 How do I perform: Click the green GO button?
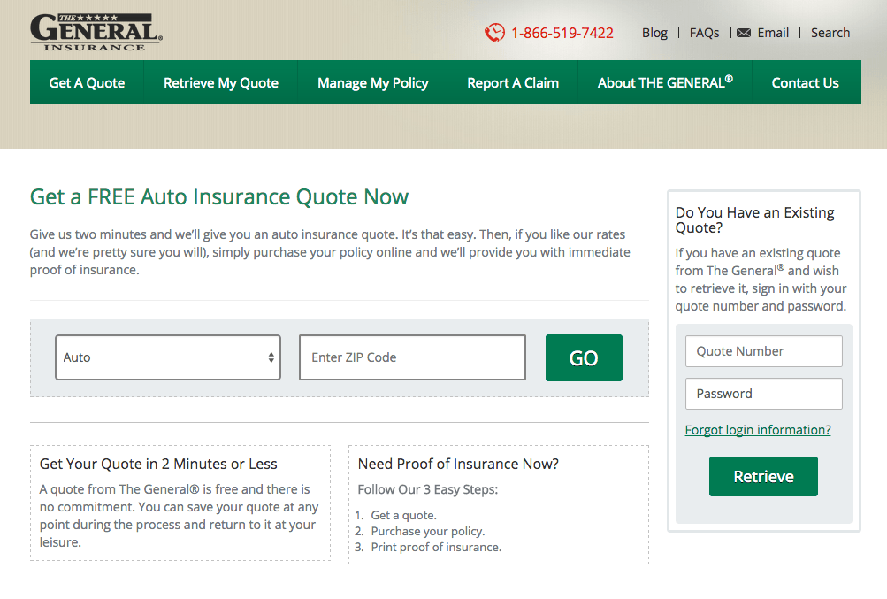(x=584, y=357)
